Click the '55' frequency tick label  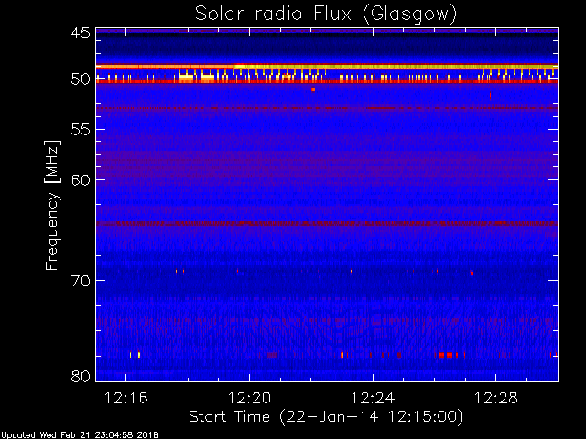(x=81, y=130)
